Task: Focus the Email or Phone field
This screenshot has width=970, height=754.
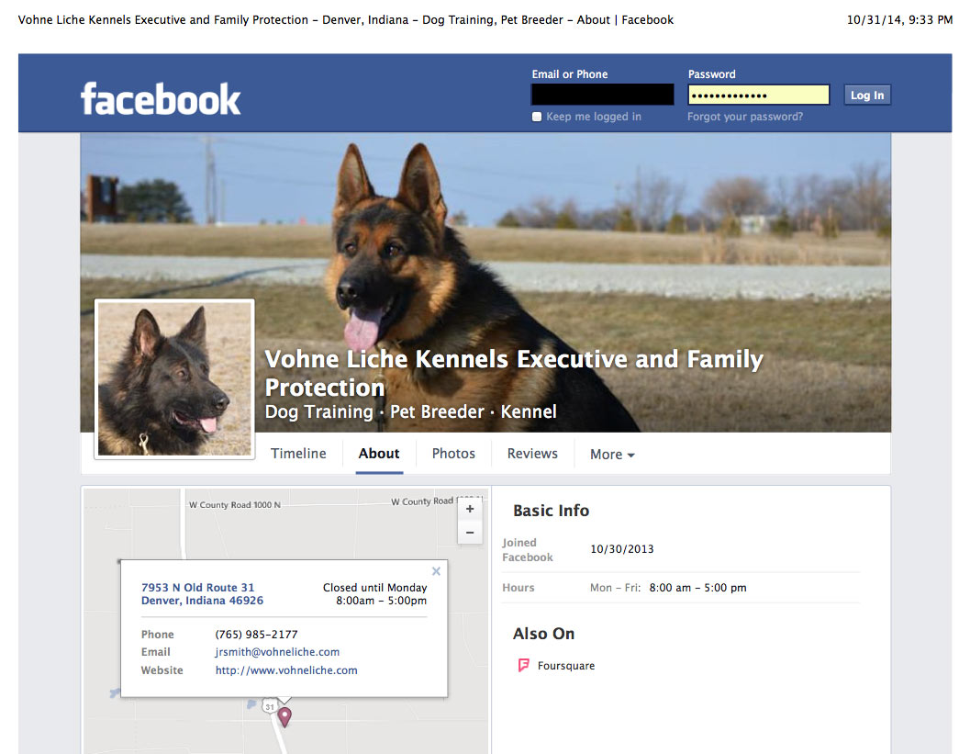Action: (x=603, y=94)
